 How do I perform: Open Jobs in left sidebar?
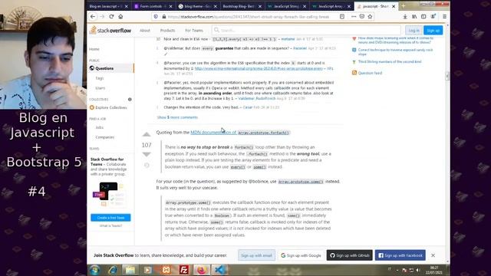99,127
